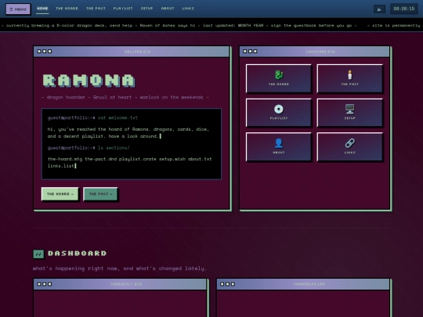Click the first window dot on launcher.exe
Image resolution: width=423 pixels, height=317 pixels.
245,51
